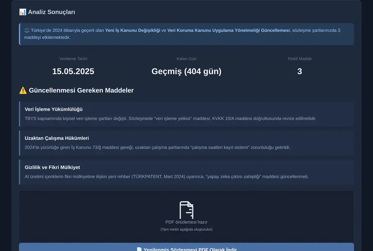This screenshot has width=373, height=251.
Task: Click the note (Tam metin aşağıda oluşturulur)
Action: point(186,230)
